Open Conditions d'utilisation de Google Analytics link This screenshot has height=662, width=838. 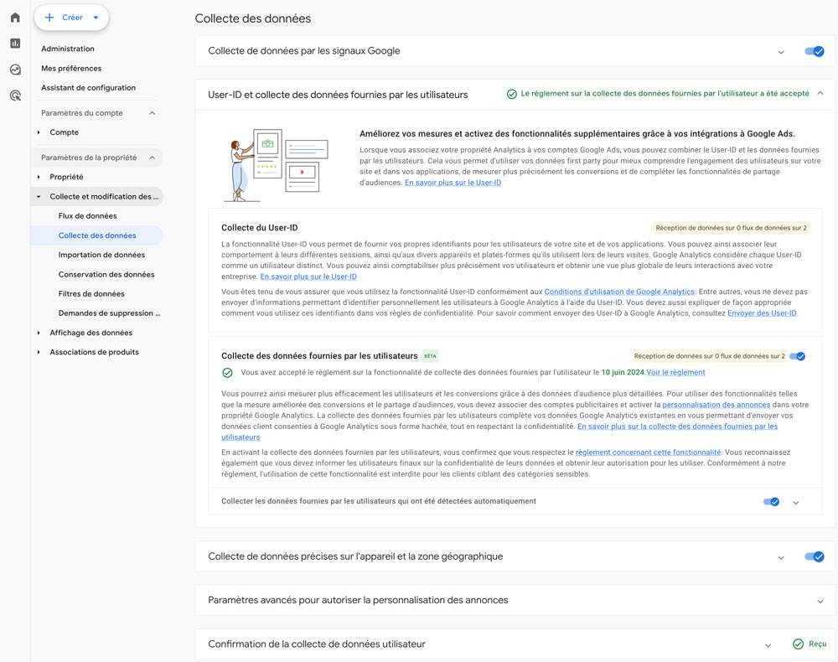point(619,292)
